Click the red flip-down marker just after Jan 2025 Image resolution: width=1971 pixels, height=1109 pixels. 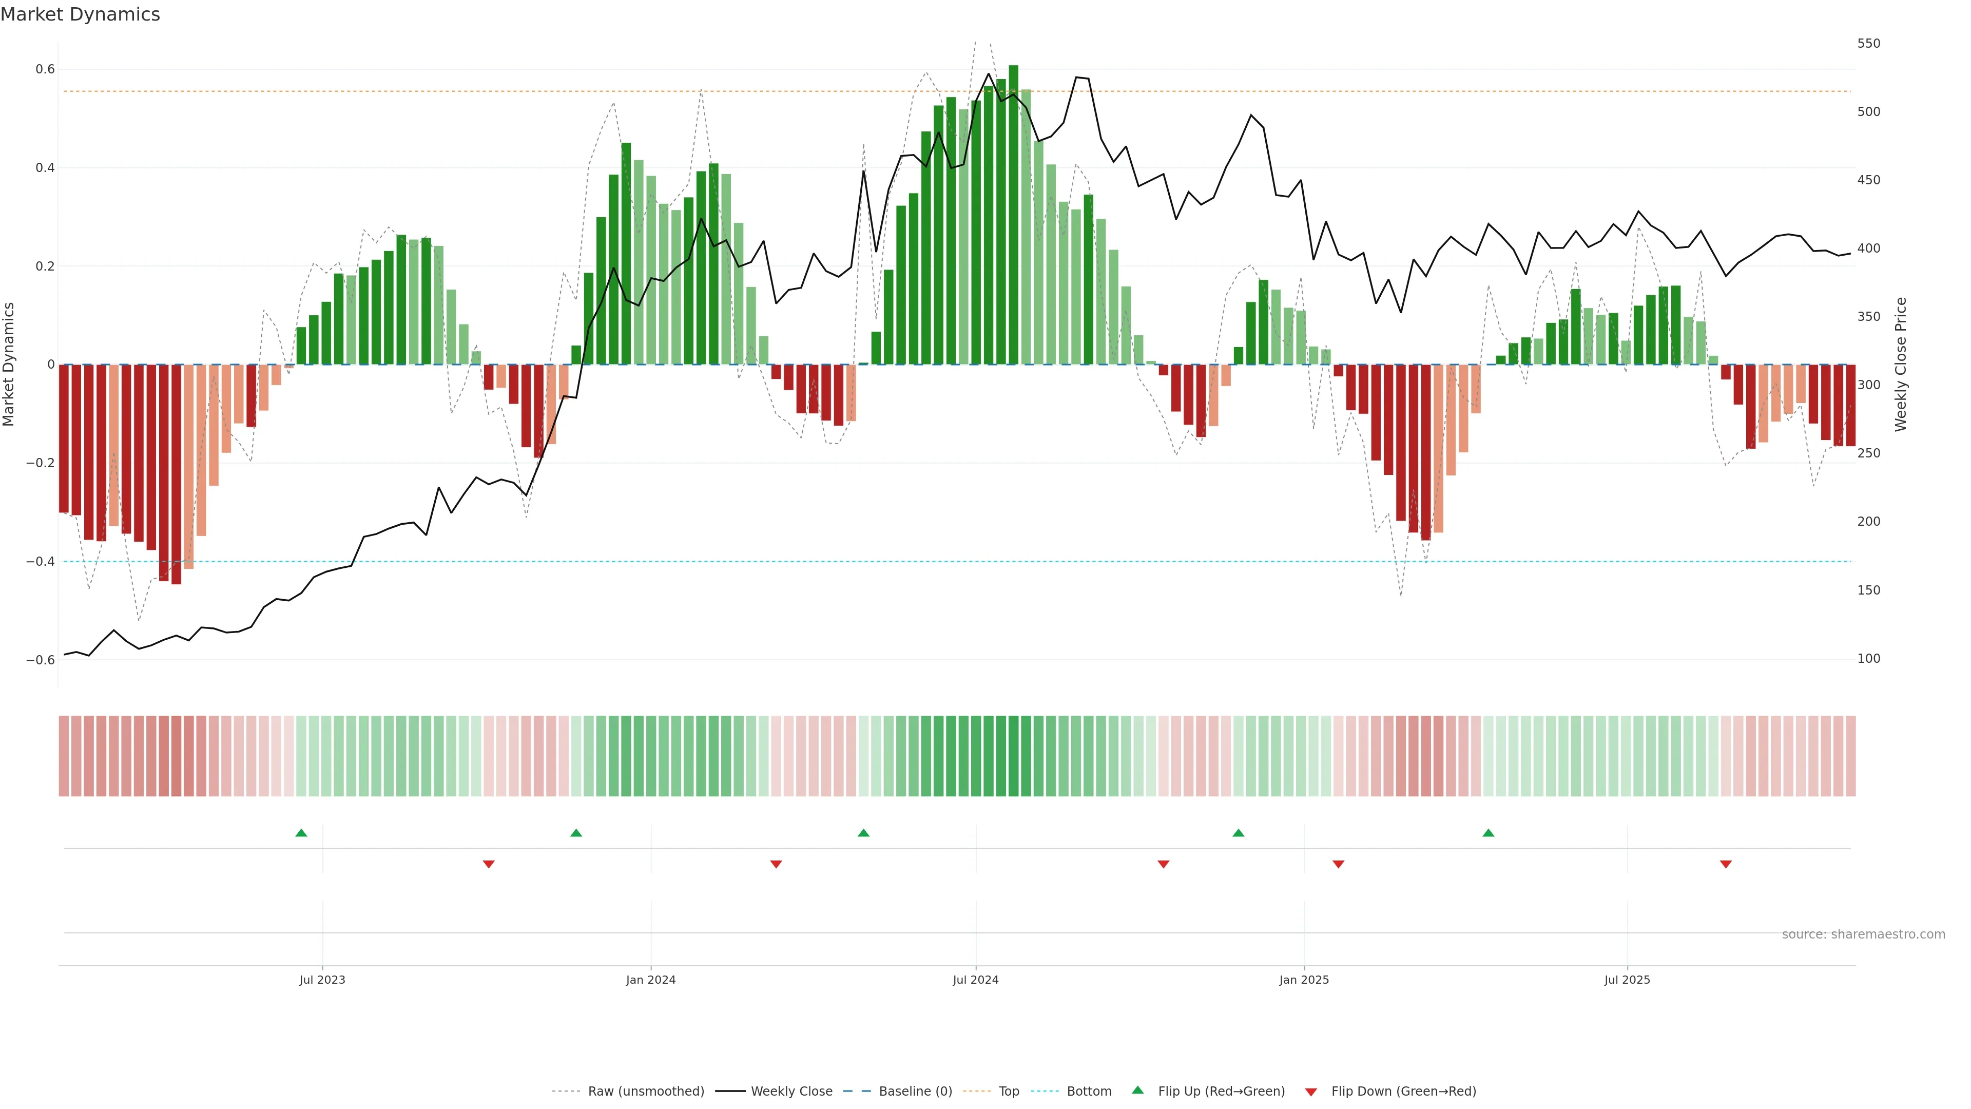[x=1338, y=864]
